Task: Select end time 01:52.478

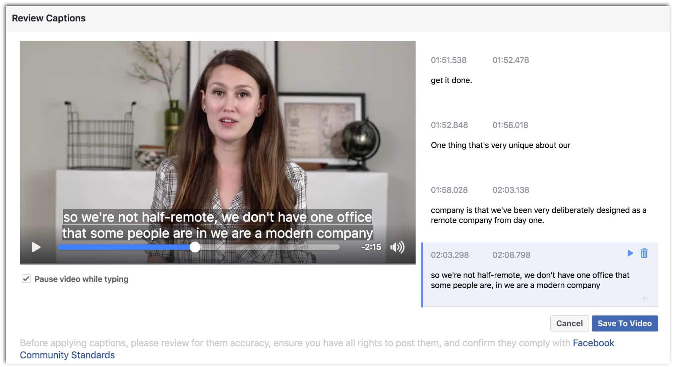Action: 511,60
